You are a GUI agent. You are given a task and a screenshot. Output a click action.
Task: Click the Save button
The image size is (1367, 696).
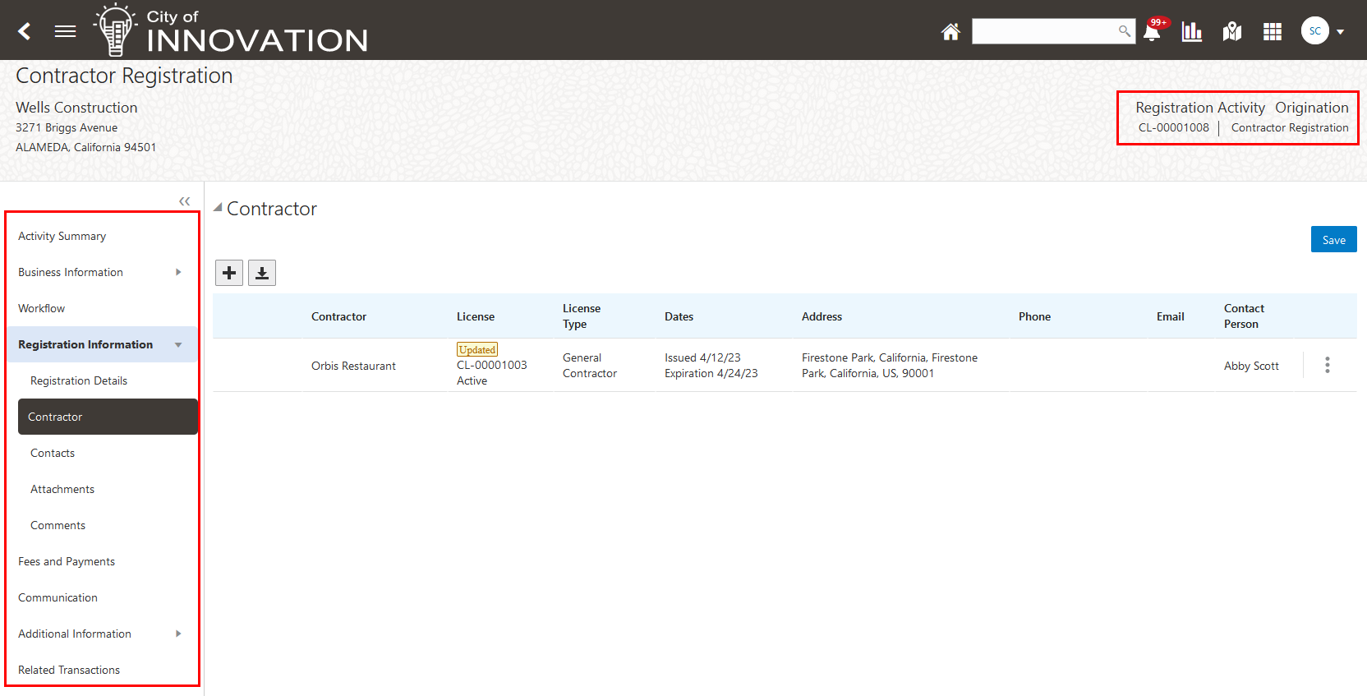click(1333, 240)
